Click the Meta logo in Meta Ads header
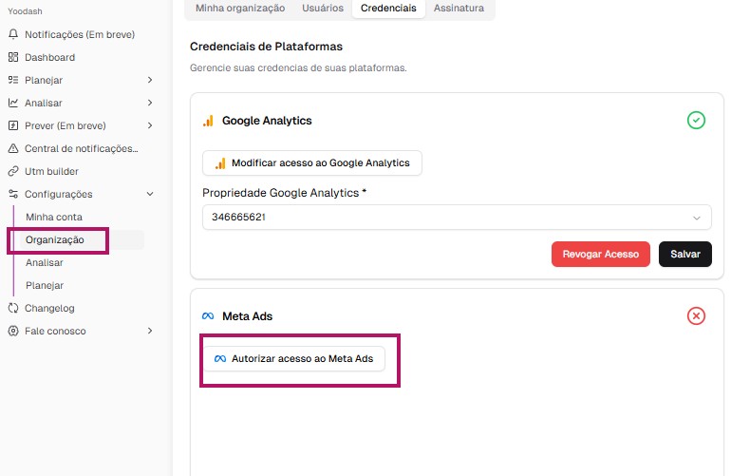Viewport: 731px width, 476px height. (208, 316)
